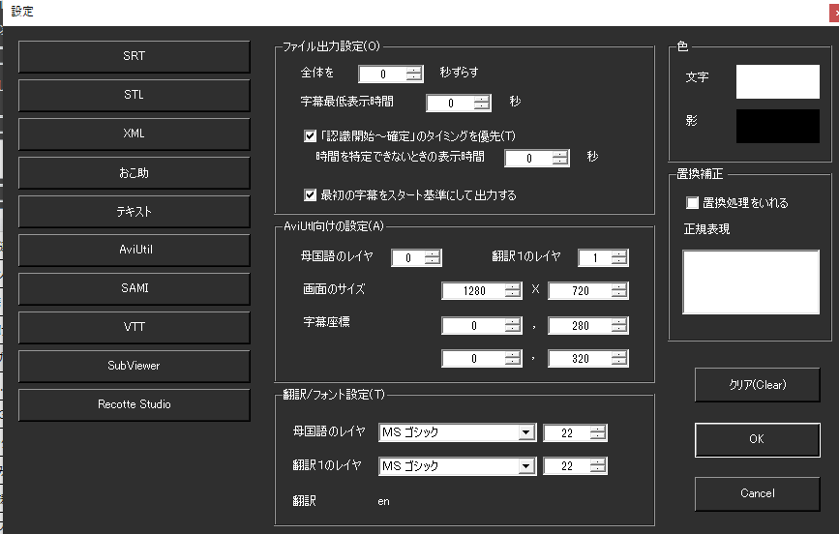Toggle 「認識開始～確定」のタイミングを優先 checkbox

pyautogui.click(x=310, y=135)
